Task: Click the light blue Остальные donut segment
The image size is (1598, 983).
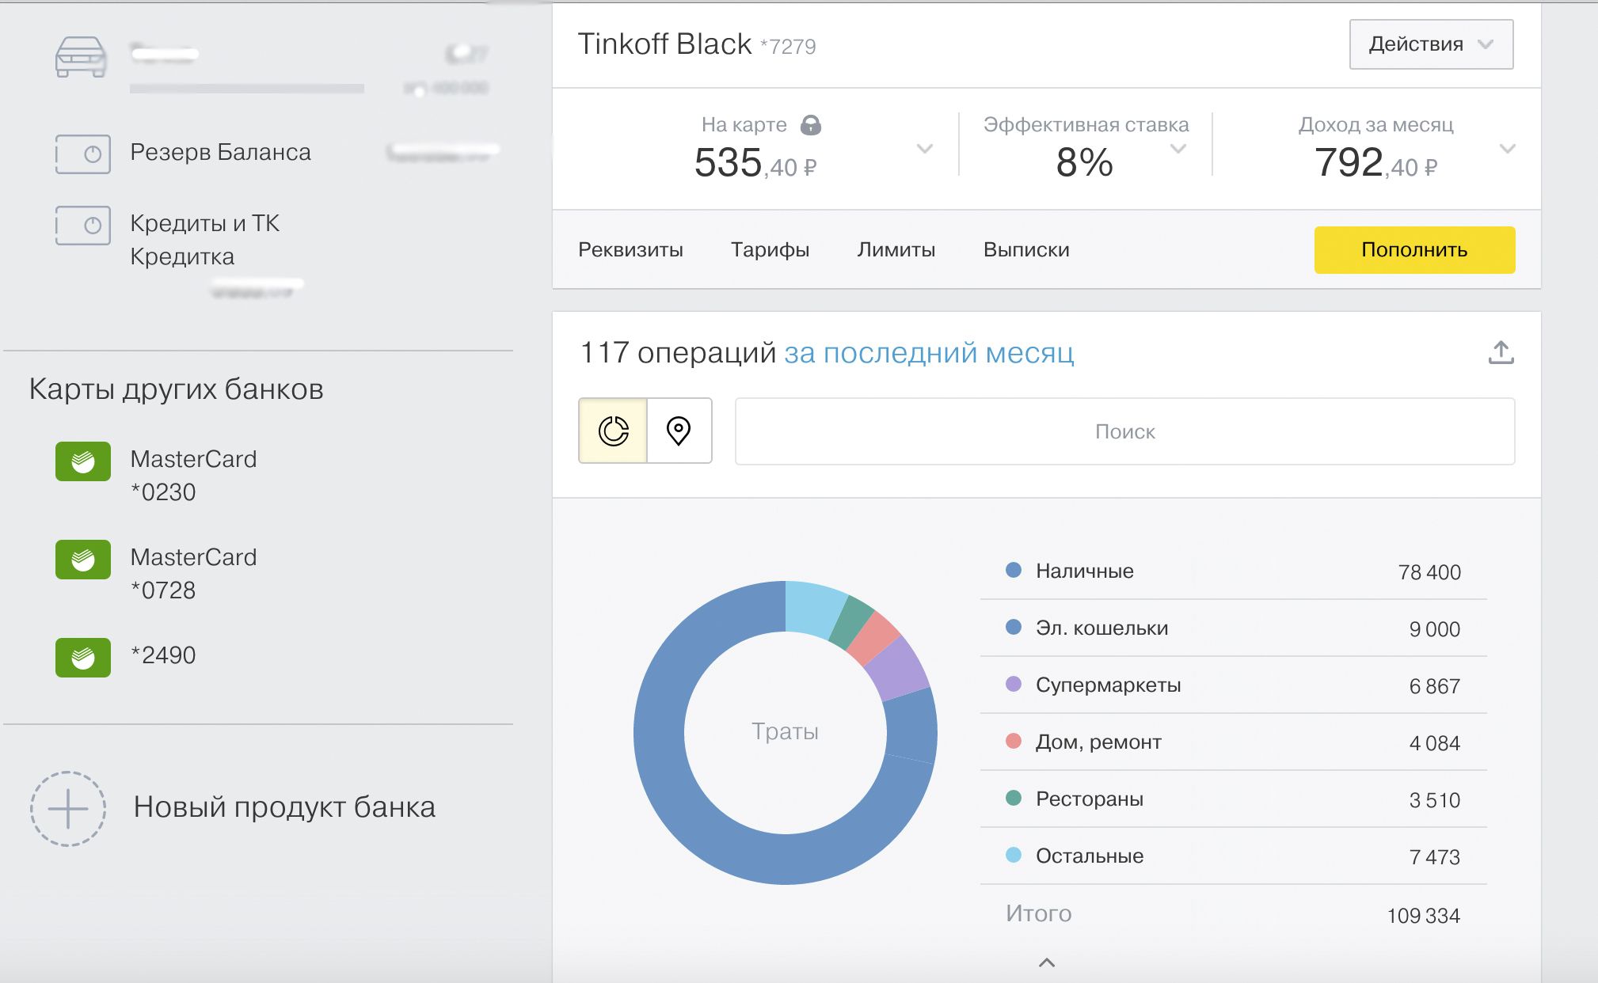Action: click(x=813, y=609)
